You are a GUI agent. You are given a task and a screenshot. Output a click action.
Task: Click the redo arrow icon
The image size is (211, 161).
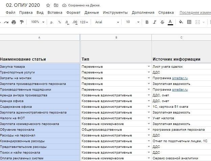6,22
